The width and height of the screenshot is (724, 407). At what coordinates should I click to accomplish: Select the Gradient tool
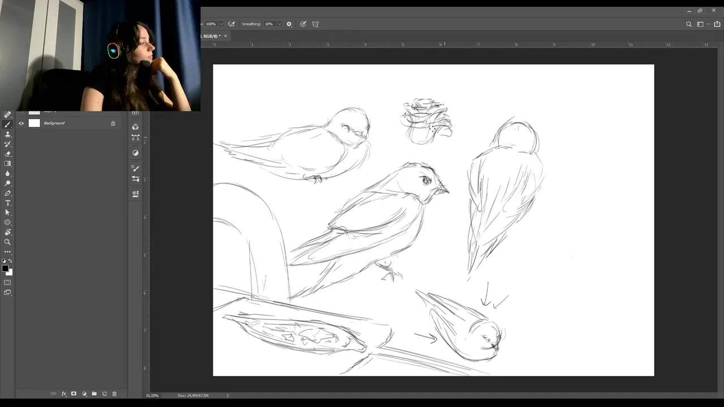[x=7, y=163]
